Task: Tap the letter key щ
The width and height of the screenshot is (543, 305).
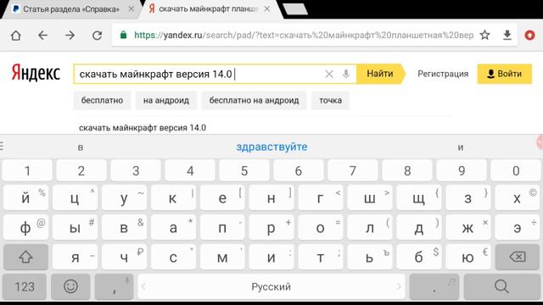Action: [418, 198]
